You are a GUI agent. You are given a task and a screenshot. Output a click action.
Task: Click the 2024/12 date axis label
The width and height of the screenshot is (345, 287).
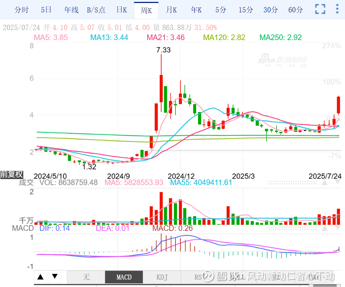[x=181, y=176]
